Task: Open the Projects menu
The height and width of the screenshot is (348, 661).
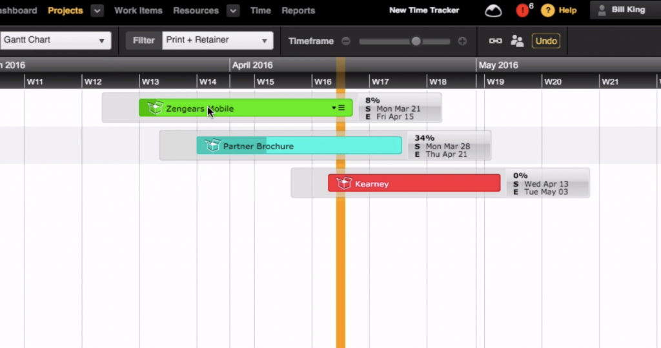Action: [x=65, y=10]
